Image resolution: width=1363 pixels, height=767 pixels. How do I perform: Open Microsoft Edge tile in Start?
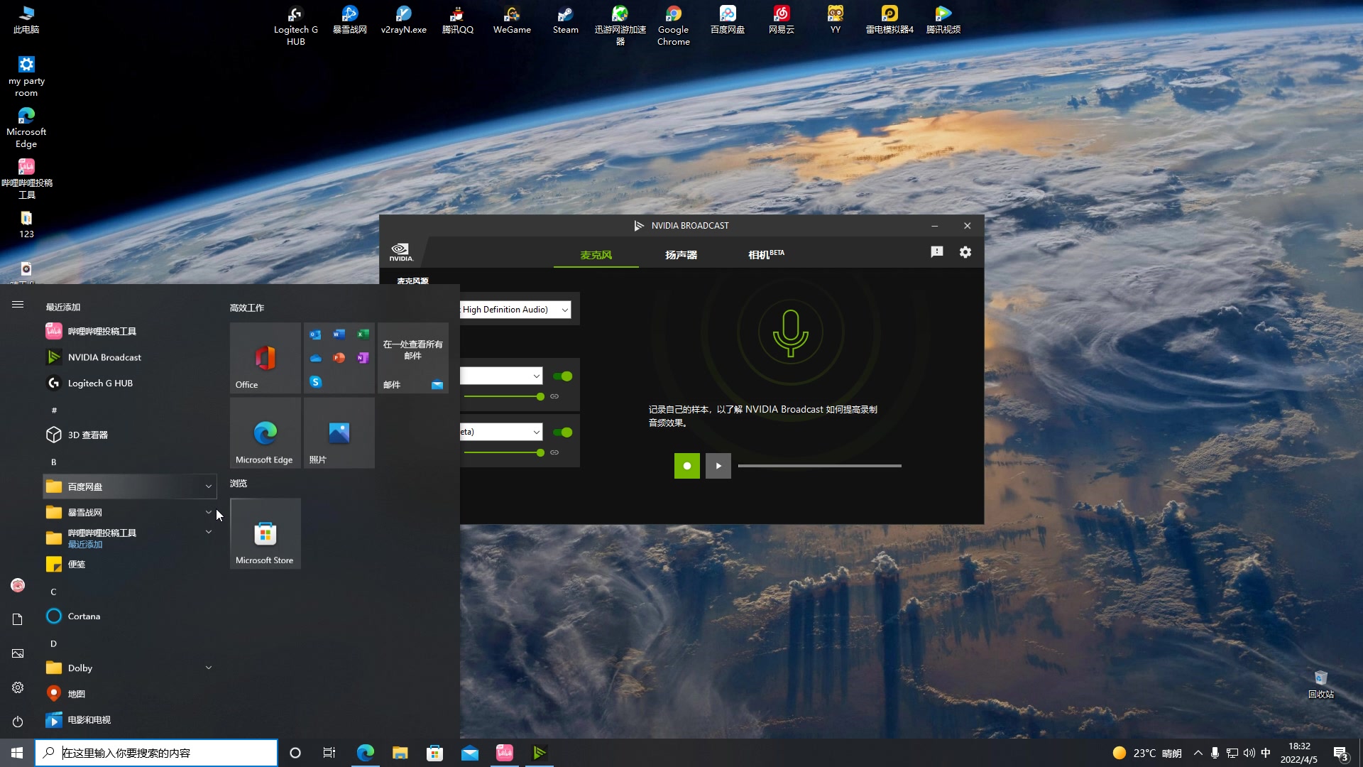(x=266, y=433)
